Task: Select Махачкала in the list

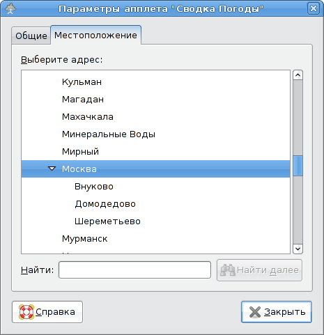Action: click(x=88, y=117)
